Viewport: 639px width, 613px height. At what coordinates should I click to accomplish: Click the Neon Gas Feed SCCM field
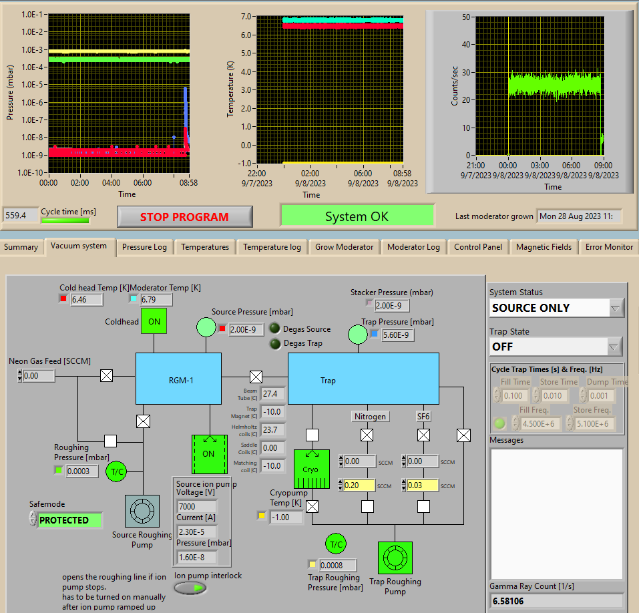click(x=39, y=376)
